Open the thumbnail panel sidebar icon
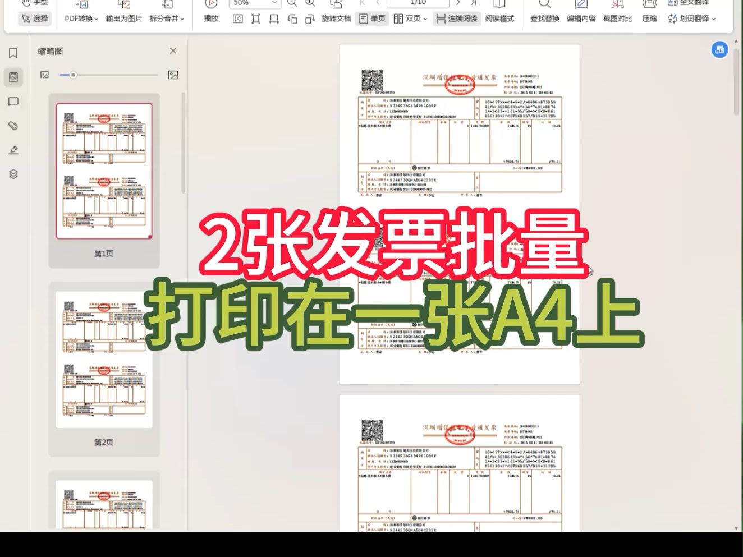 pos(13,77)
